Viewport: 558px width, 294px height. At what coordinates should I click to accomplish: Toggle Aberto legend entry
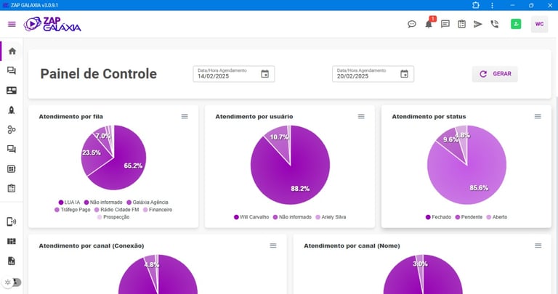click(497, 217)
